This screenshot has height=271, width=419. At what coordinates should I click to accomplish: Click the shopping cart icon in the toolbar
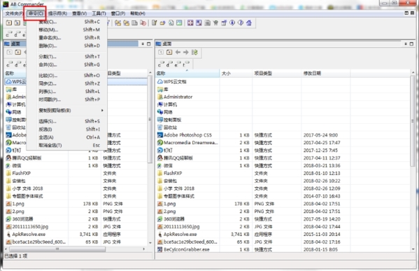click(x=215, y=23)
